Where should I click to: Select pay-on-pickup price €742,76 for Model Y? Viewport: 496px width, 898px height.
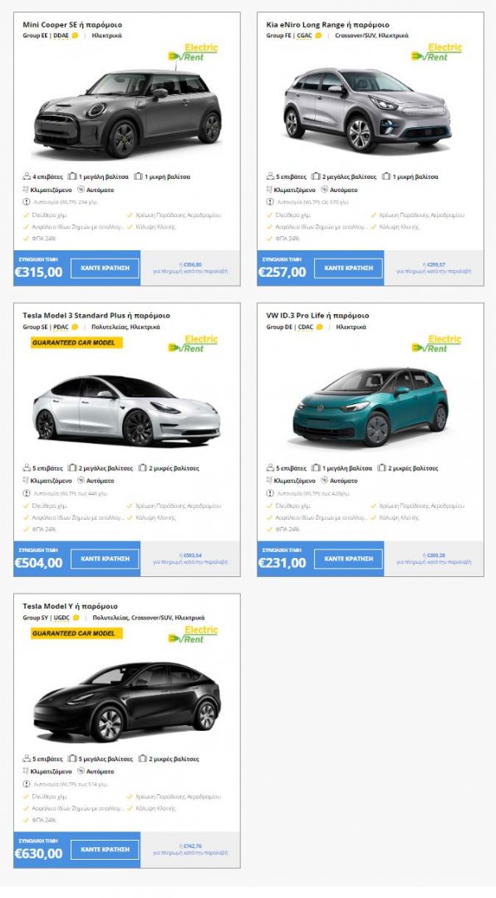tap(190, 849)
